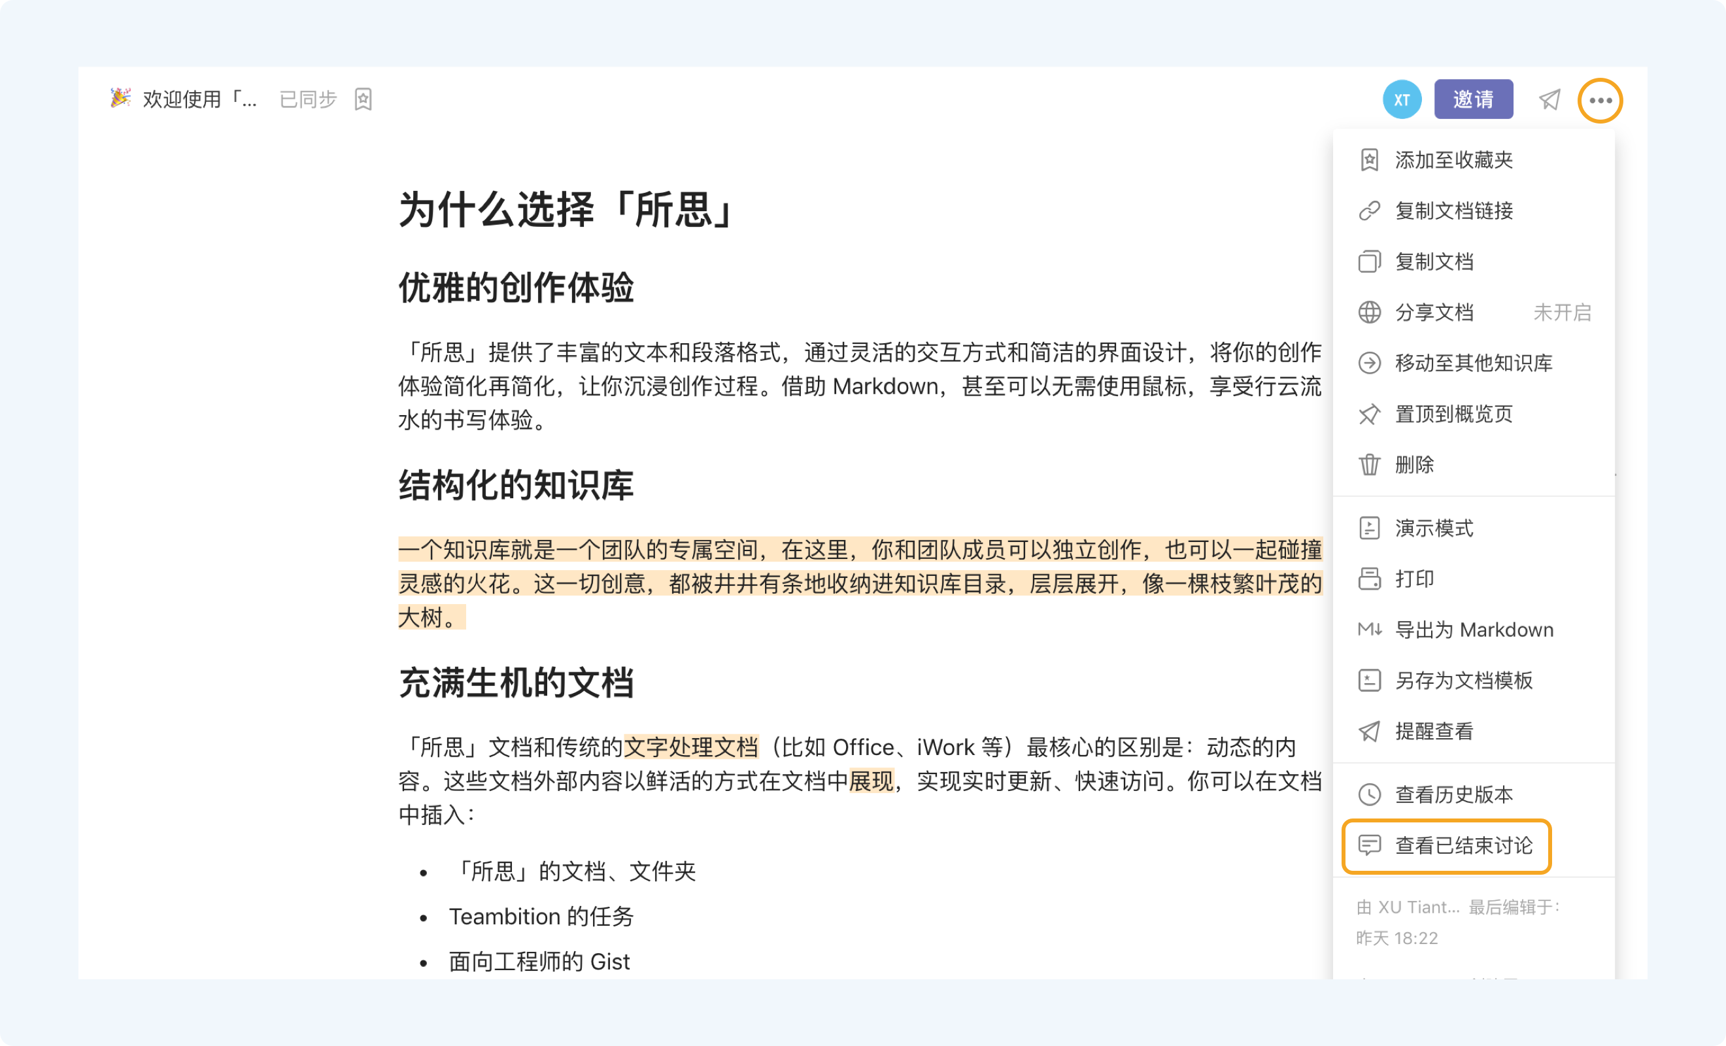Open 分享文档 sharing option
This screenshot has height=1046, width=1726.
(x=1474, y=312)
